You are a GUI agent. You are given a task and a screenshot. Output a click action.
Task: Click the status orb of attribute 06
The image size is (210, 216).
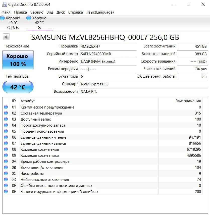(6, 137)
